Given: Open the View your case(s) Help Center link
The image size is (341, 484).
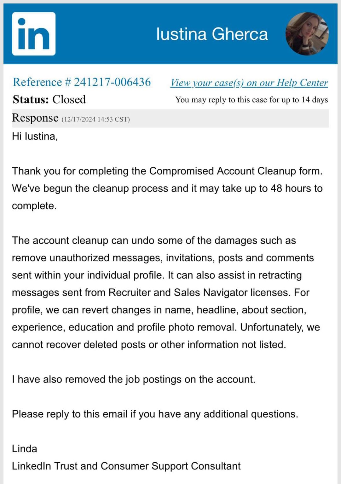Looking at the screenshot, I should point(249,83).
